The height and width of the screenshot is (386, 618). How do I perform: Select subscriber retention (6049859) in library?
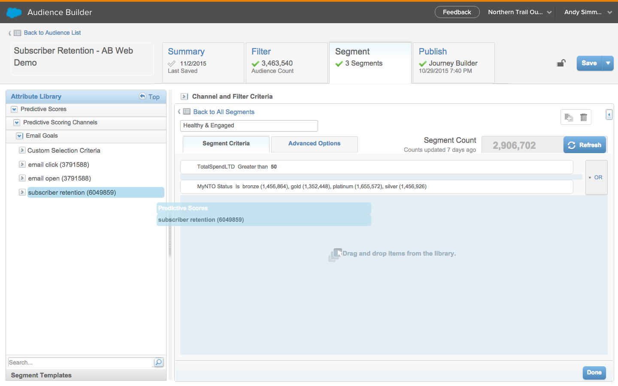pos(96,193)
